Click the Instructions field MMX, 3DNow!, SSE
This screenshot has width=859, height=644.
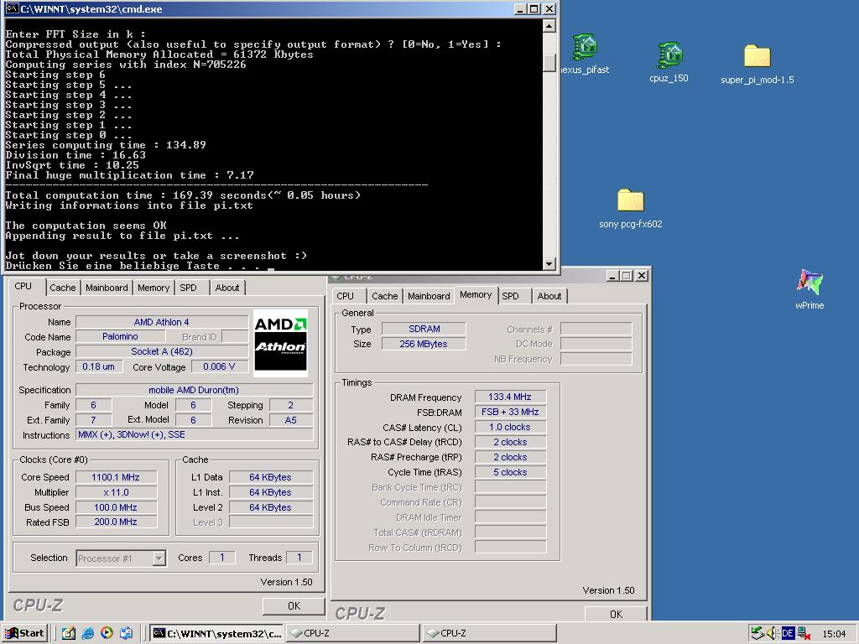pos(194,435)
